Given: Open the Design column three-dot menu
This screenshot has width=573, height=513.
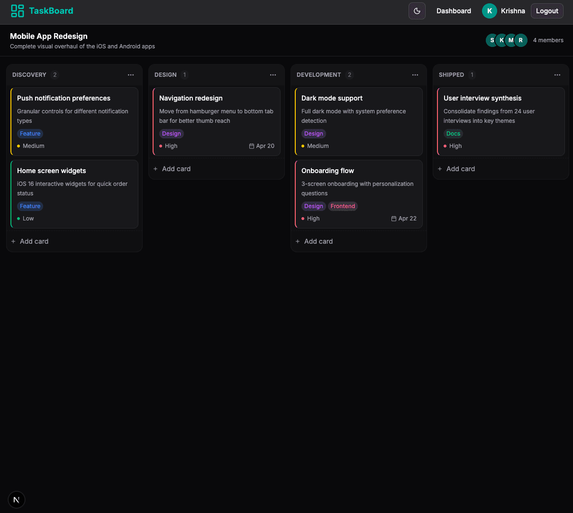Looking at the screenshot, I should [x=273, y=75].
